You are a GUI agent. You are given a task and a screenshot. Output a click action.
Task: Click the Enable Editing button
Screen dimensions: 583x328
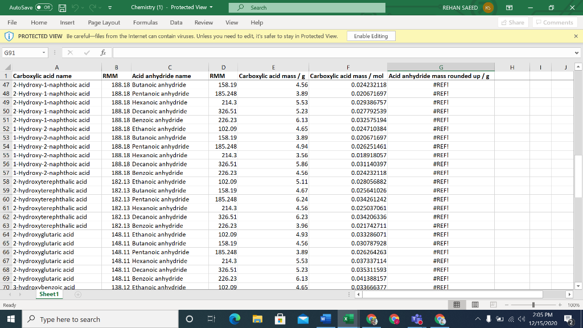click(371, 36)
